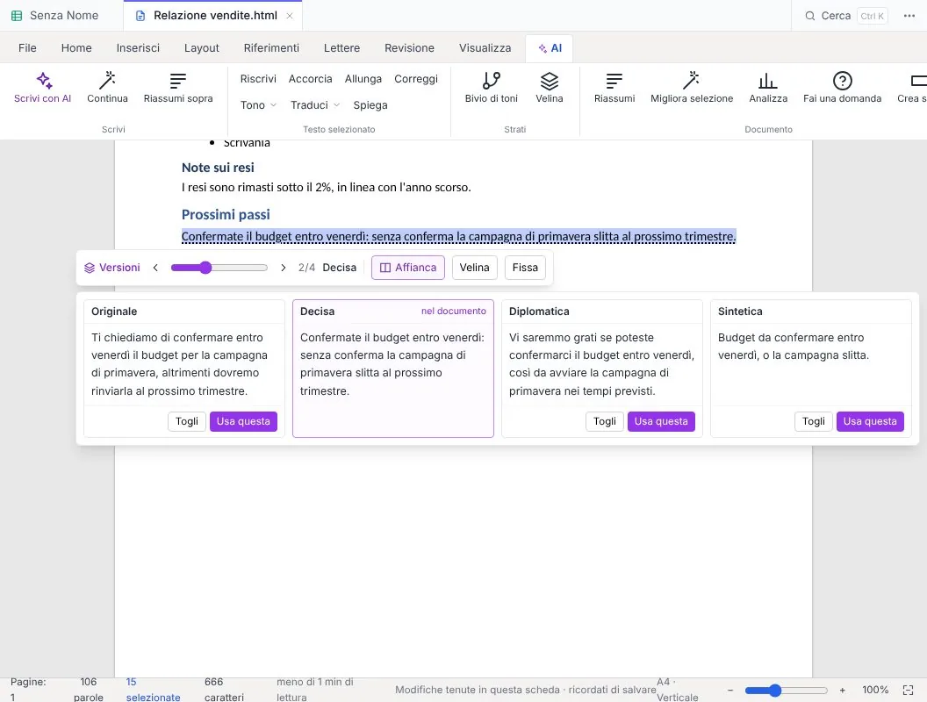Viewport: 927px width, 702px height.
Task: Toggle the Velina overlay in versions bar
Action: 475,268
